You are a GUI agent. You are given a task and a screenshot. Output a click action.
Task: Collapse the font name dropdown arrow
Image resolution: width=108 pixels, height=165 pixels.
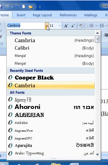tap(47, 26)
